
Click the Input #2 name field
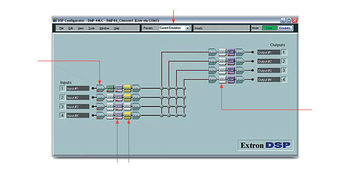coord(78,98)
